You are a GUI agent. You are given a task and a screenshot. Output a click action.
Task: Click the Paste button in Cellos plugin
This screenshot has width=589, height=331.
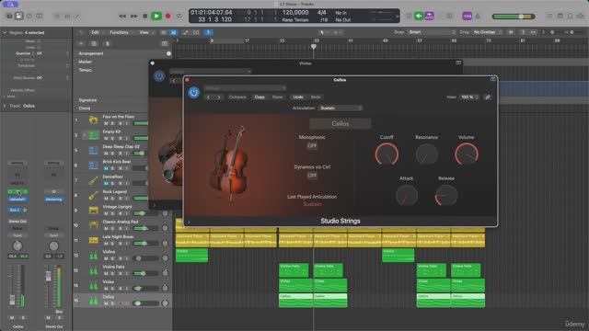(277, 97)
